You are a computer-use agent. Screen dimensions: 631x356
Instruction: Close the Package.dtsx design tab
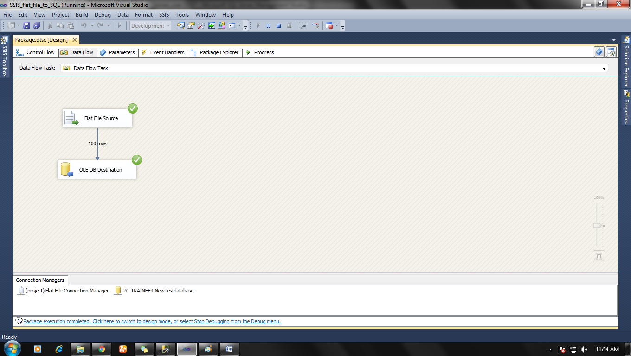coord(74,40)
